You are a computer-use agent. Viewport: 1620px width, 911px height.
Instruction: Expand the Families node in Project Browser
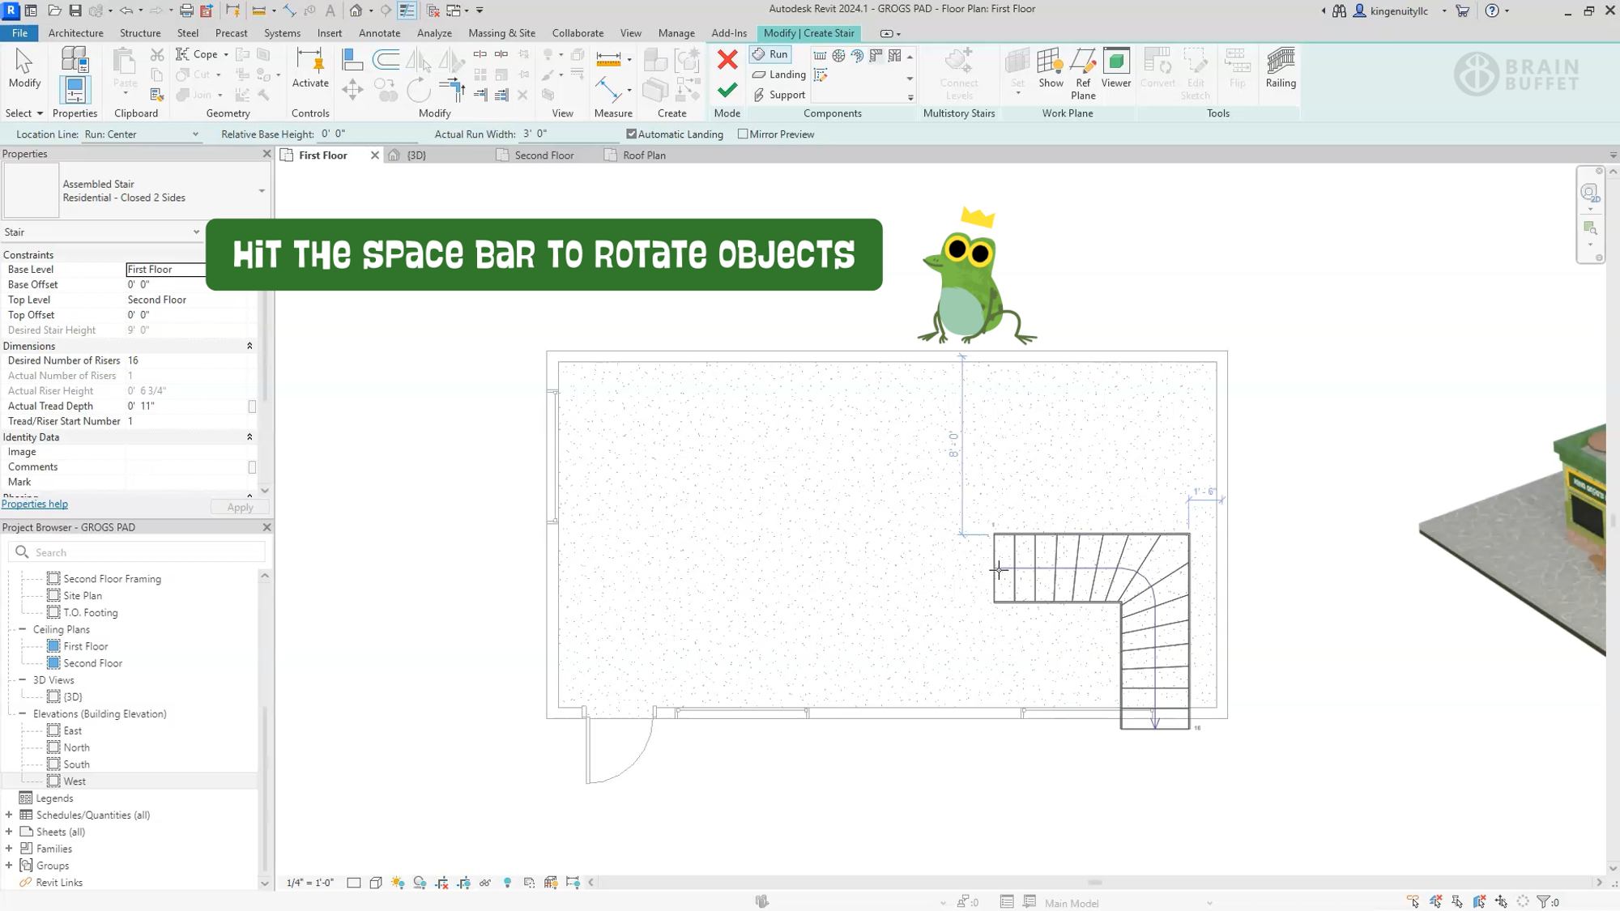[9, 848]
